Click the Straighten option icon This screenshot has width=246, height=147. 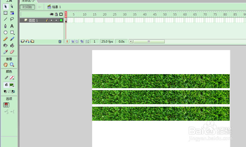pos(12,112)
